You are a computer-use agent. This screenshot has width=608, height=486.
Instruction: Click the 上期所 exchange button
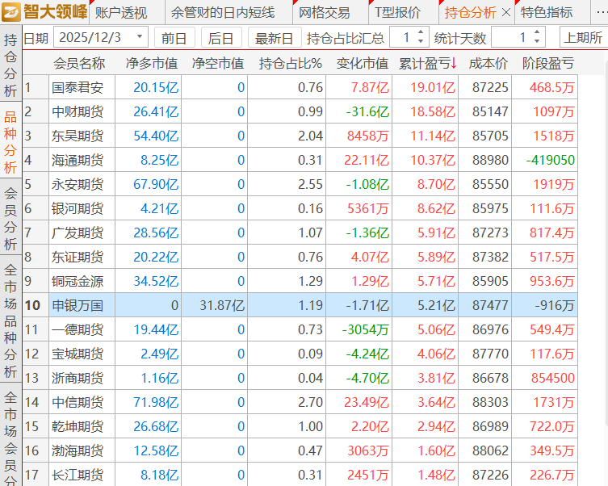[583, 38]
